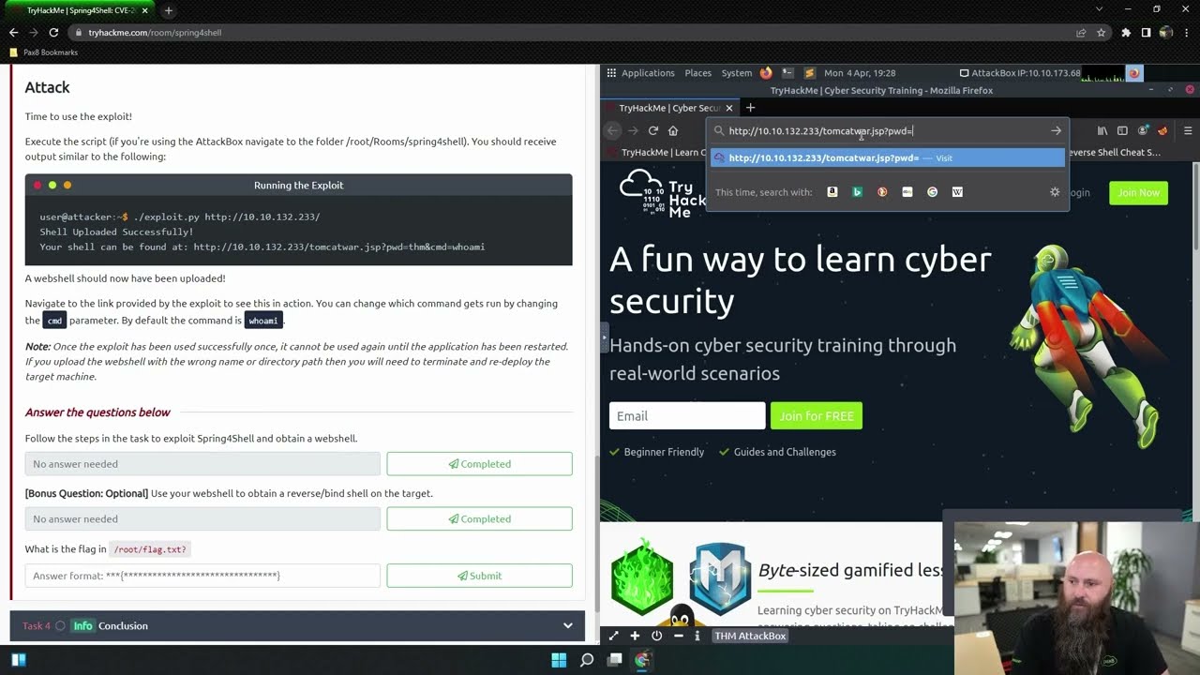This screenshot has height=675, width=1200.
Task: Toggle the Firefox sidebar icon
Action: 1122,130
